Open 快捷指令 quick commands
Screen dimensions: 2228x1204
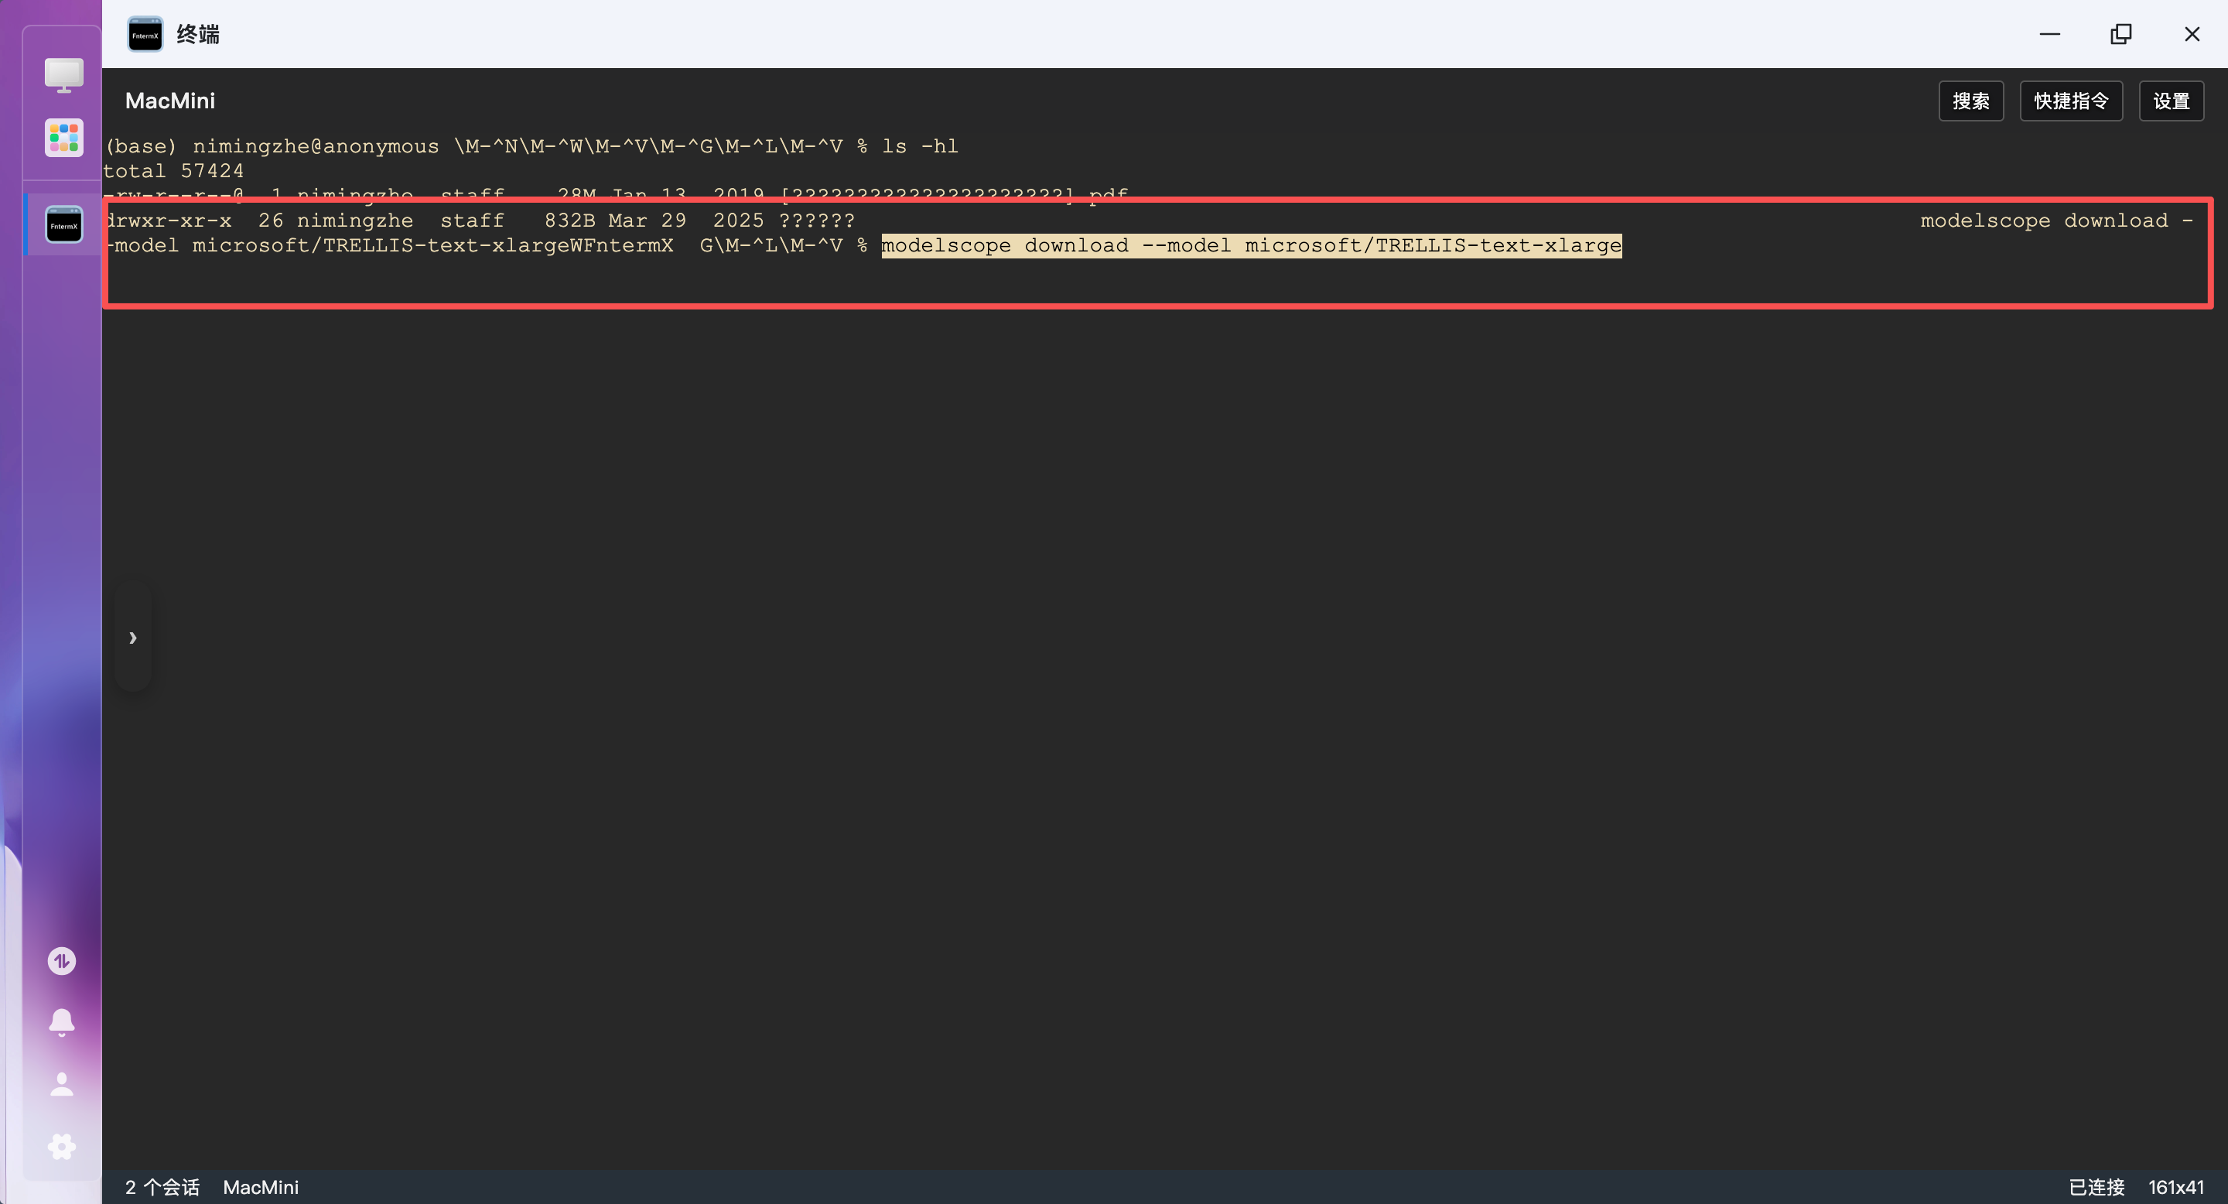coord(2071,101)
